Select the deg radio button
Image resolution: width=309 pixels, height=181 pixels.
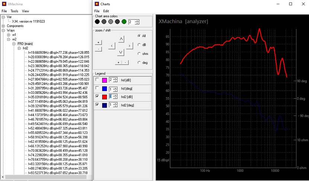click(x=139, y=62)
